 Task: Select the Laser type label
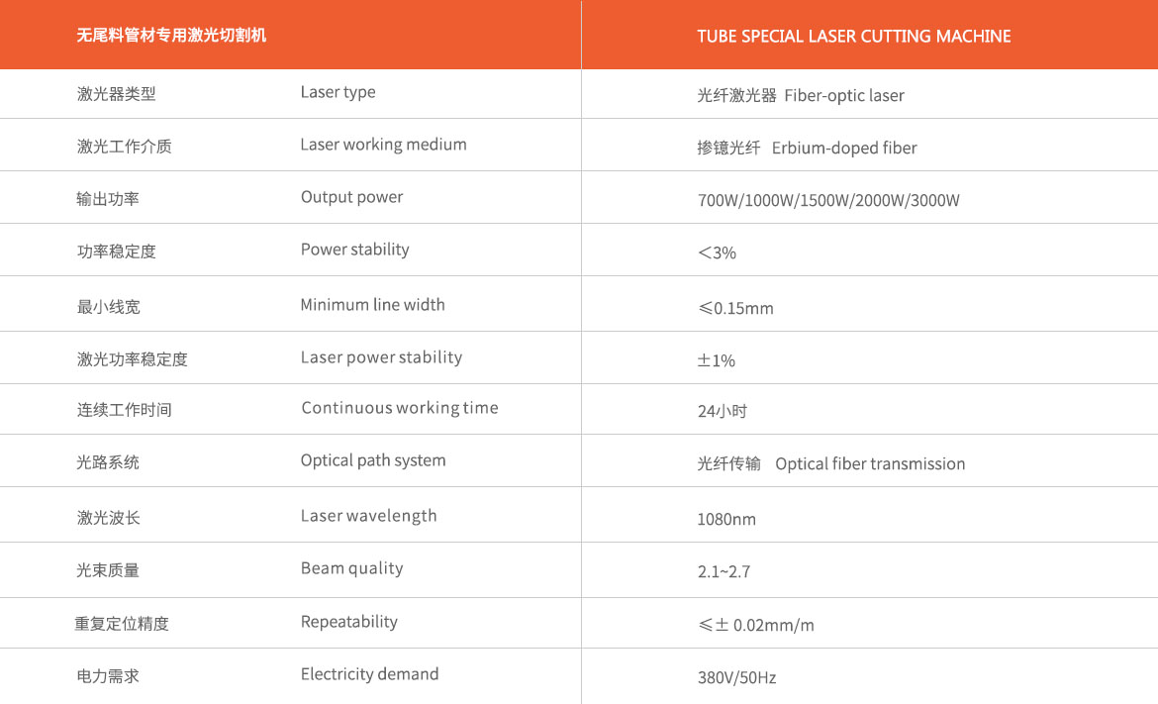(338, 92)
